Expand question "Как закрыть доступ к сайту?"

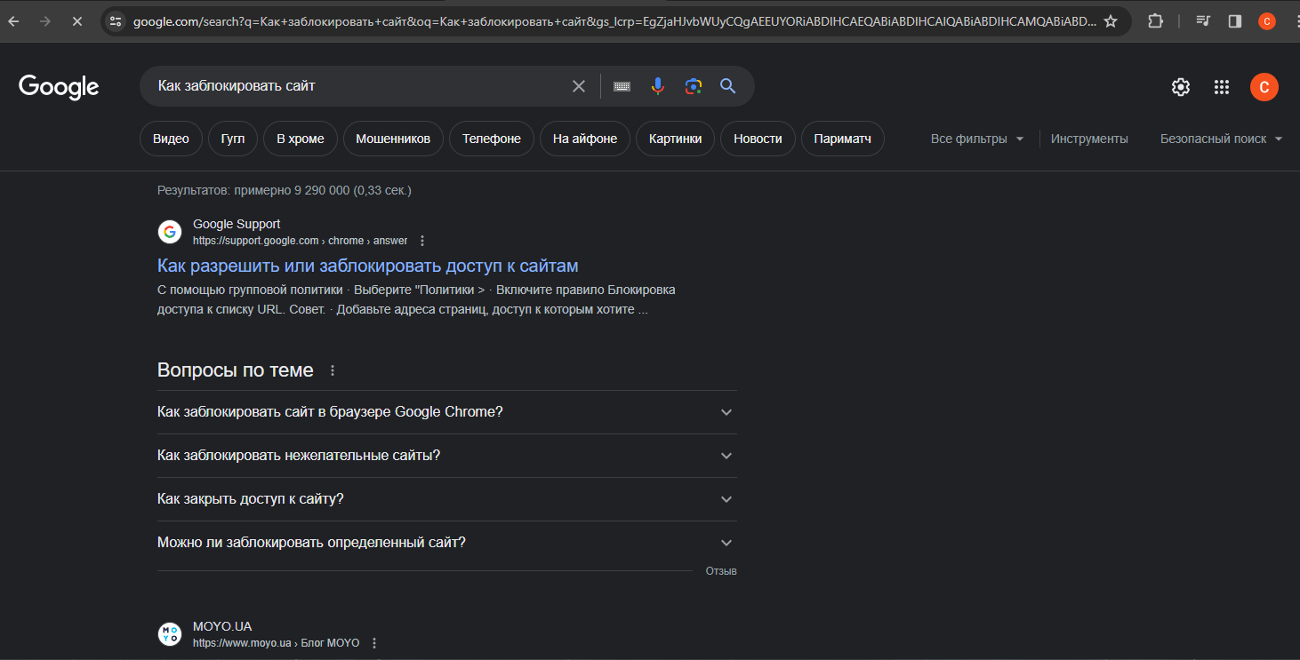point(446,499)
